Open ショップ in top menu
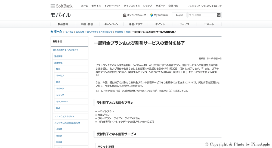The image size is (272, 148). pyautogui.click(x=148, y=6)
